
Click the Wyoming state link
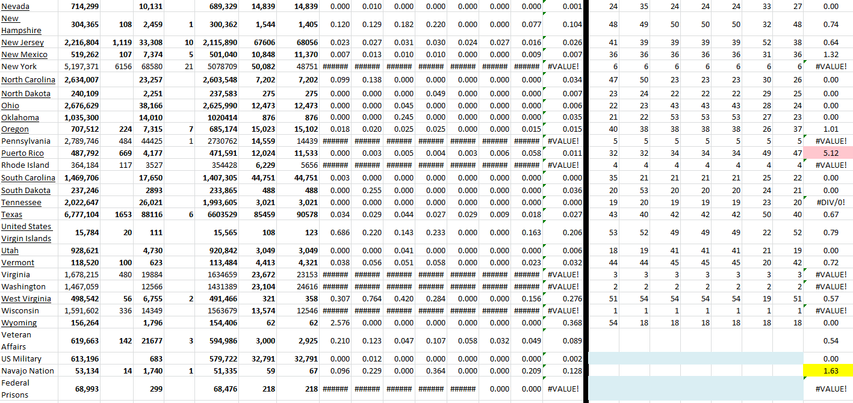pyautogui.click(x=19, y=322)
